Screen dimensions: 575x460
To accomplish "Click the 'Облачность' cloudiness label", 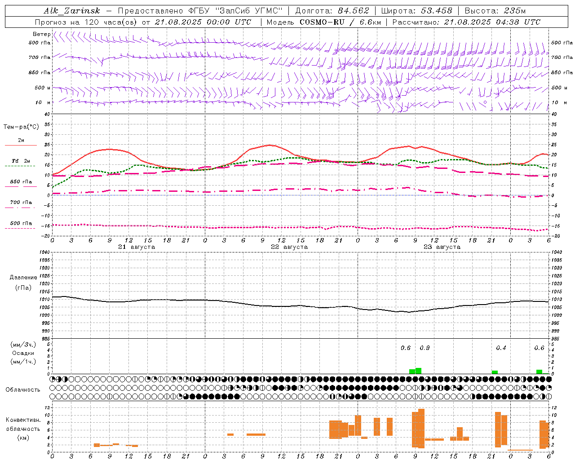I will (x=23, y=389).
